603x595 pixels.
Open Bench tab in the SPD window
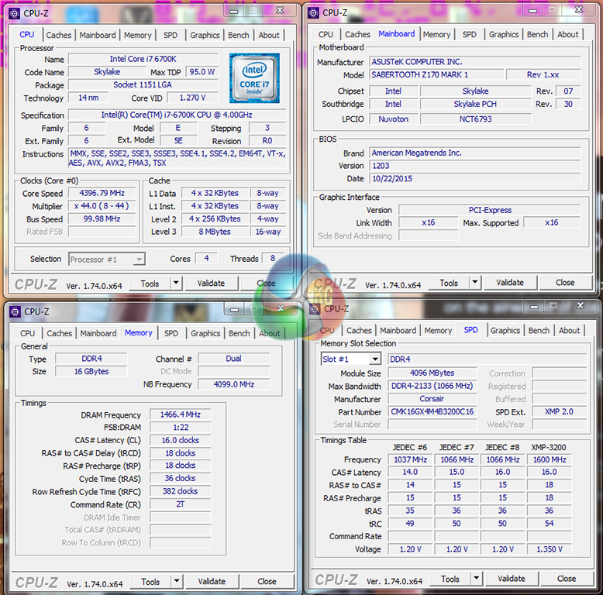pos(539,331)
